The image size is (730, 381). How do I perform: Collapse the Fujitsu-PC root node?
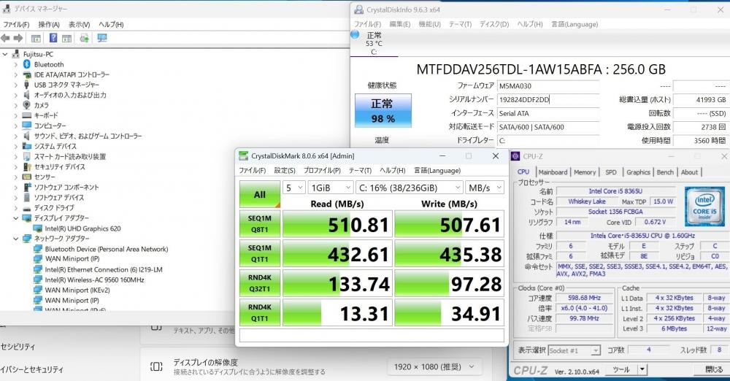[x=5, y=54]
